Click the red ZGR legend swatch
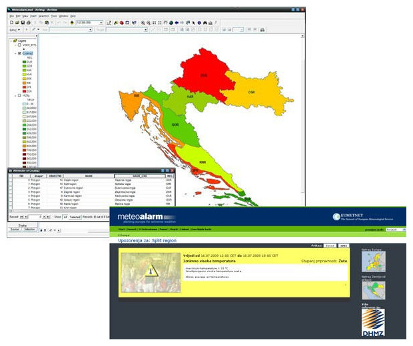The image size is (413, 346). pyautogui.click(x=24, y=91)
